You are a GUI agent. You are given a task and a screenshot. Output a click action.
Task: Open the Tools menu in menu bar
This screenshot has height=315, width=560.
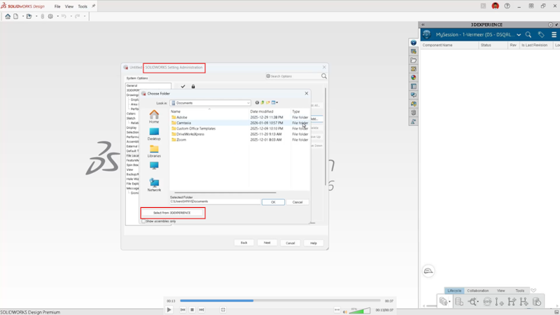pos(83,6)
